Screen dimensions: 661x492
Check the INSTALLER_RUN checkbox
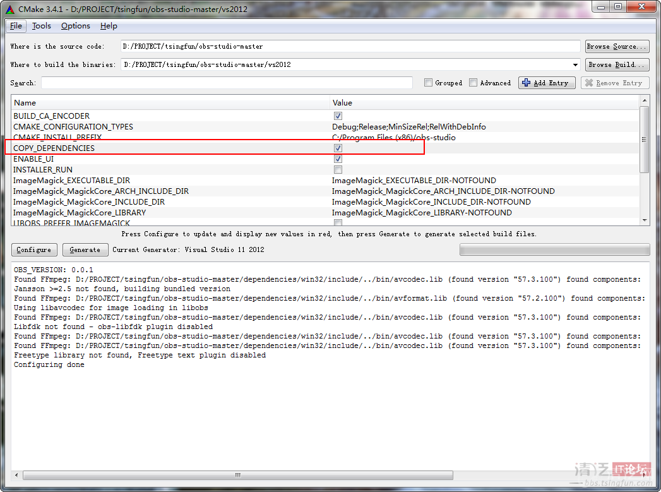tap(338, 170)
